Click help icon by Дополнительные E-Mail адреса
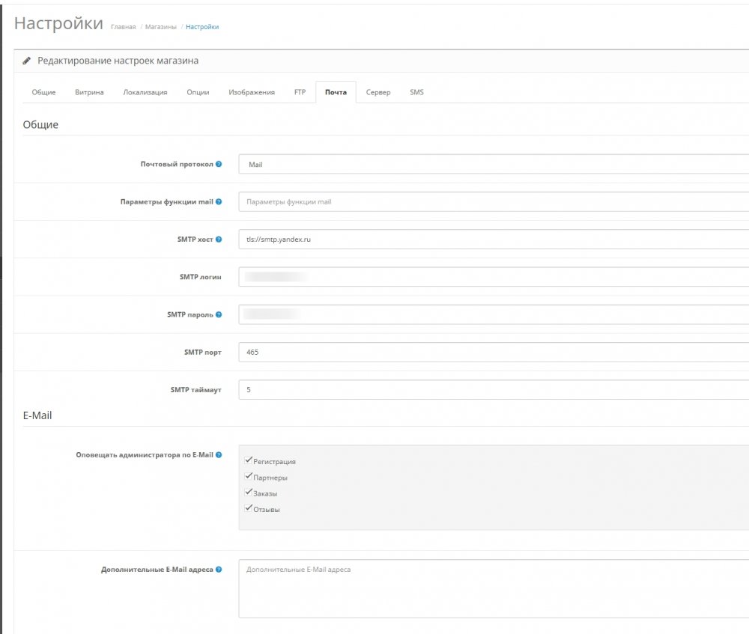The height and width of the screenshot is (634, 749). (218, 569)
